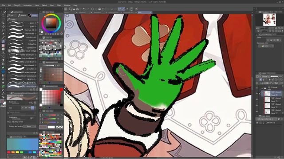Open the color set palette dropdown
This screenshot has height=159, width=284.
tap(48, 40)
